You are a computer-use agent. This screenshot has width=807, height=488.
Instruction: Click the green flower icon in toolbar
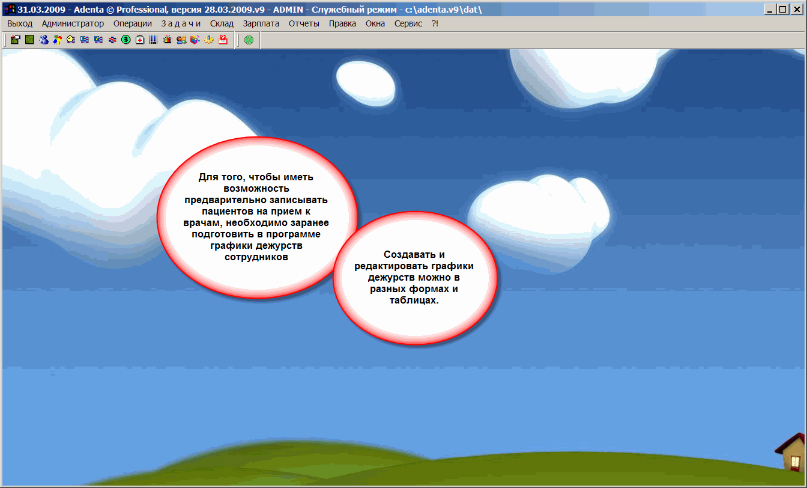[249, 40]
